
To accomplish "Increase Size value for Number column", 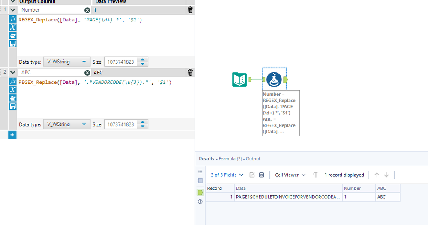I will tap(143, 59).
